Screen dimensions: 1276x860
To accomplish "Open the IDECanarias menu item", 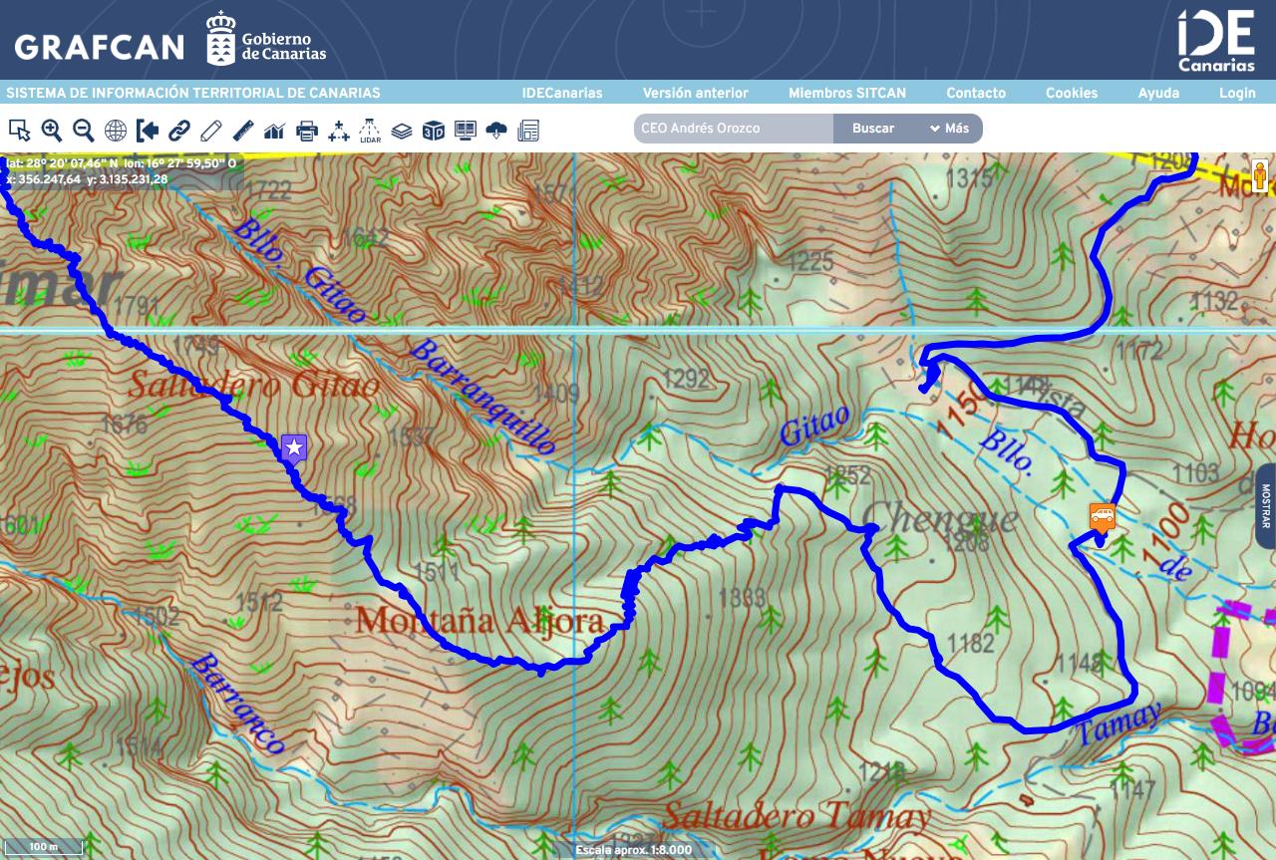I will tap(562, 93).
